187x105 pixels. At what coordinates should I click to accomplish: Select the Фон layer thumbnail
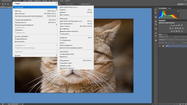[x=163, y=46]
